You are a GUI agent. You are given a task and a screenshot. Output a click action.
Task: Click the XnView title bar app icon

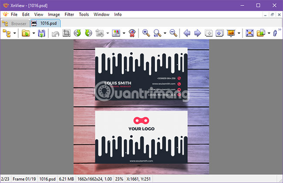tap(6, 5)
